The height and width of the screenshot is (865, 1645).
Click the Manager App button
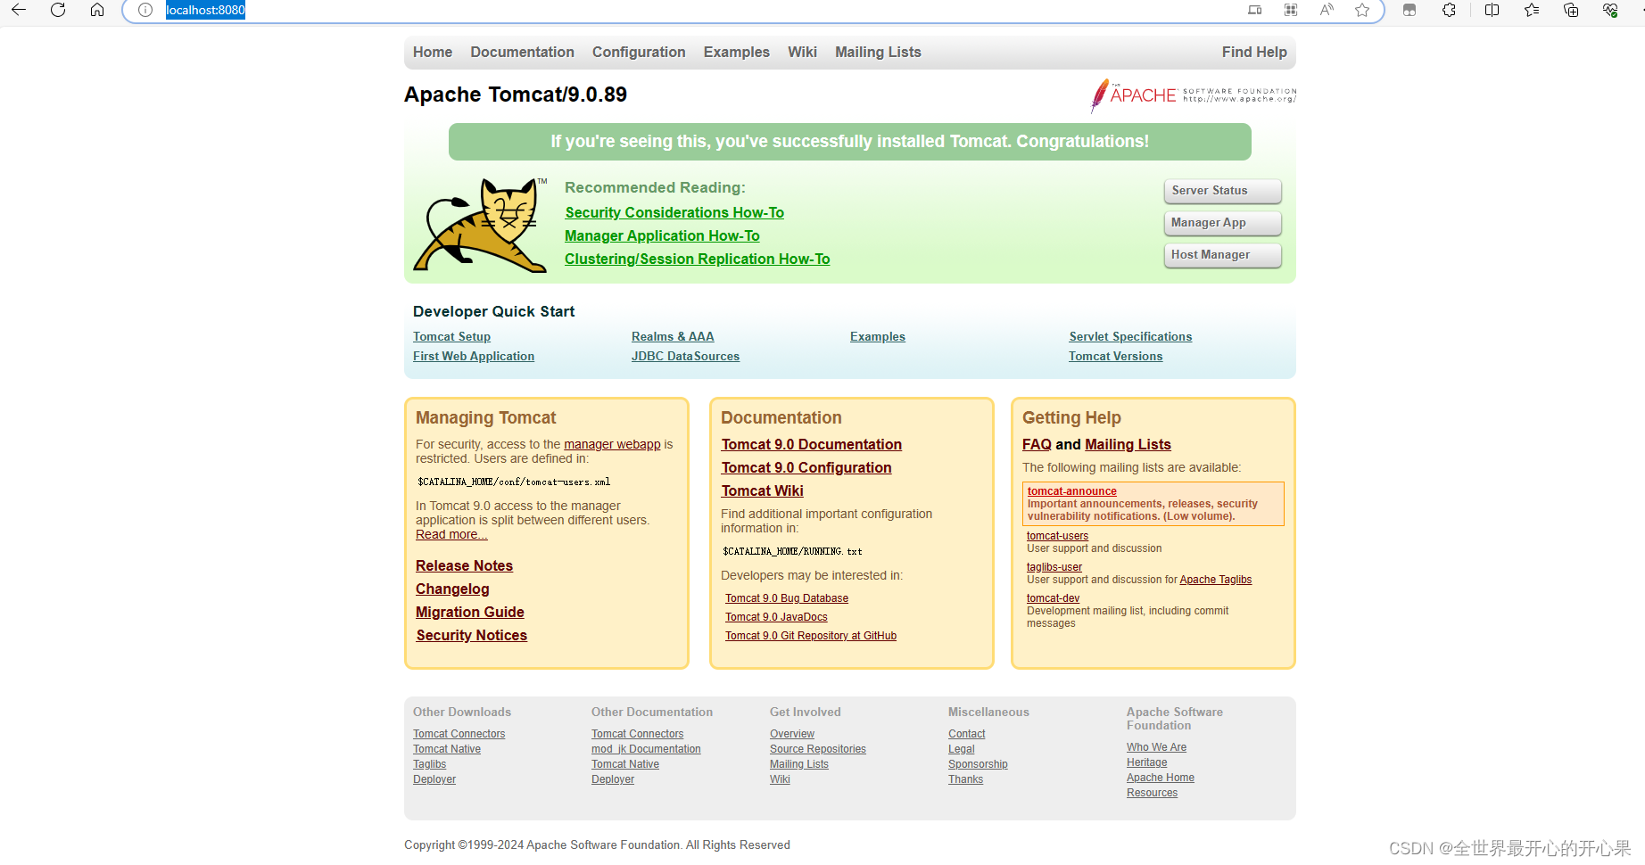(1221, 222)
